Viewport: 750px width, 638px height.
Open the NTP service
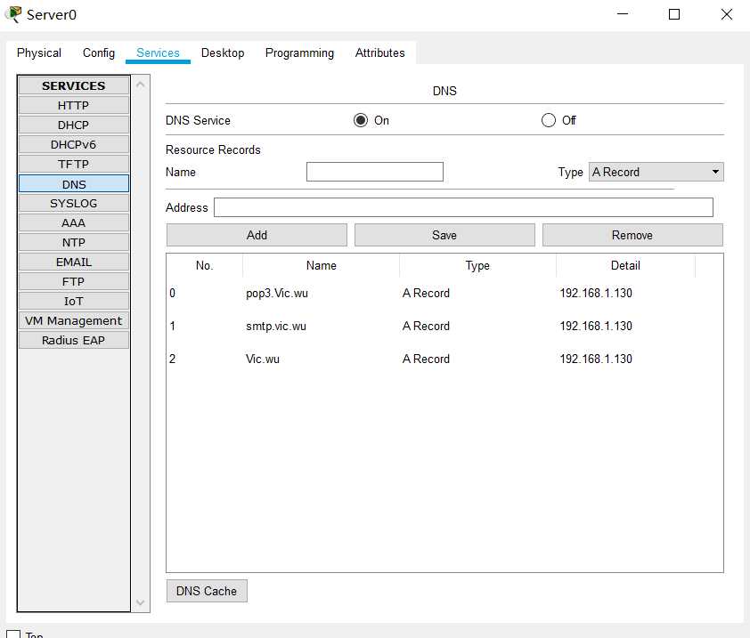point(74,242)
